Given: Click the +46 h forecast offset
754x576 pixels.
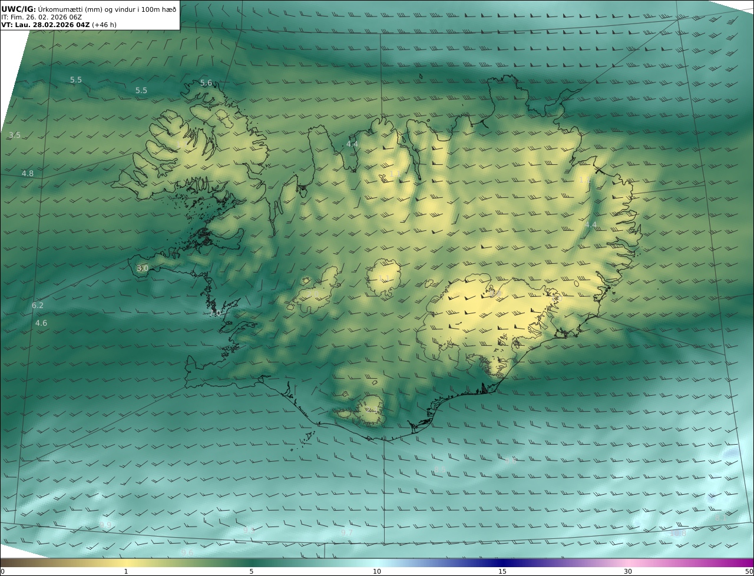Looking at the screenshot, I should [x=104, y=25].
